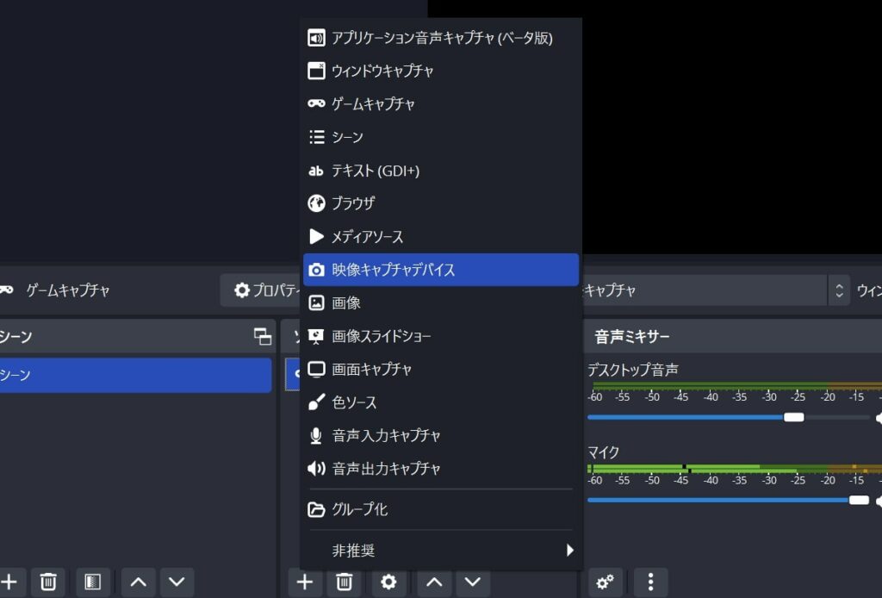882x598 pixels.
Task: Click the 音声ミキサー panel header
Action: click(632, 337)
